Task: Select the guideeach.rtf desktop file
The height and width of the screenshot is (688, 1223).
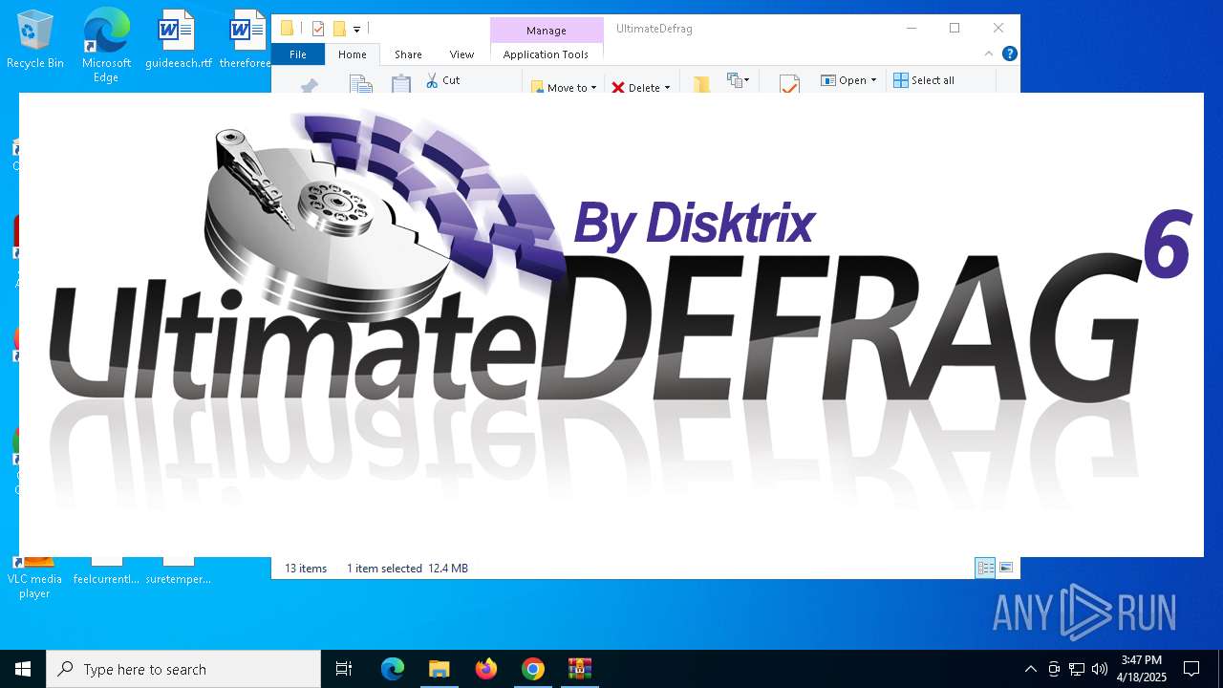Action: 178,40
